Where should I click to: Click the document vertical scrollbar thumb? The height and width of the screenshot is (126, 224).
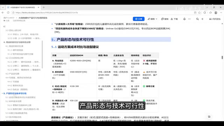(222, 57)
